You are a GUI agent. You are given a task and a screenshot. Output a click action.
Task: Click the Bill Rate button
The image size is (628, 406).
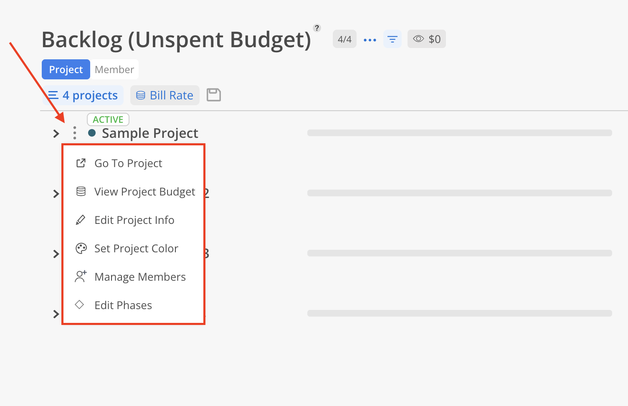165,96
